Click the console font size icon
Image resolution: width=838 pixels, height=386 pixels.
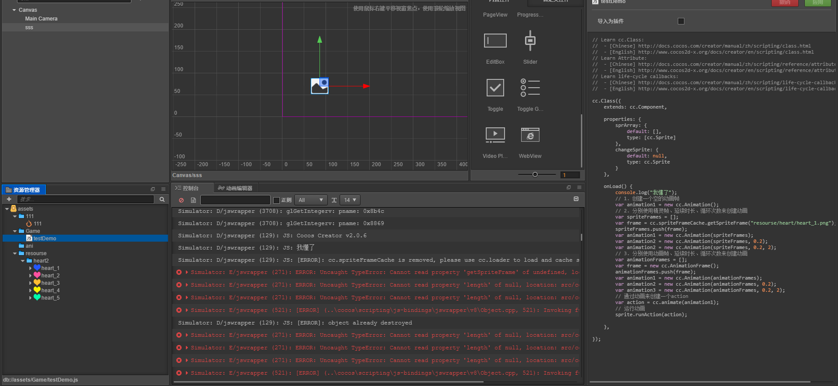click(334, 200)
